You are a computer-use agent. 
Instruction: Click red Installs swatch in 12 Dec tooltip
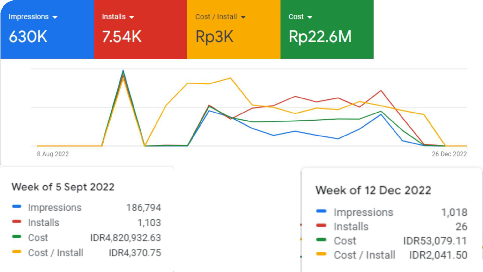pos(321,225)
